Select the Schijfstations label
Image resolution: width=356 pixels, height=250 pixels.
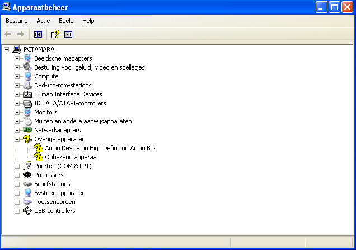coord(52,184)
